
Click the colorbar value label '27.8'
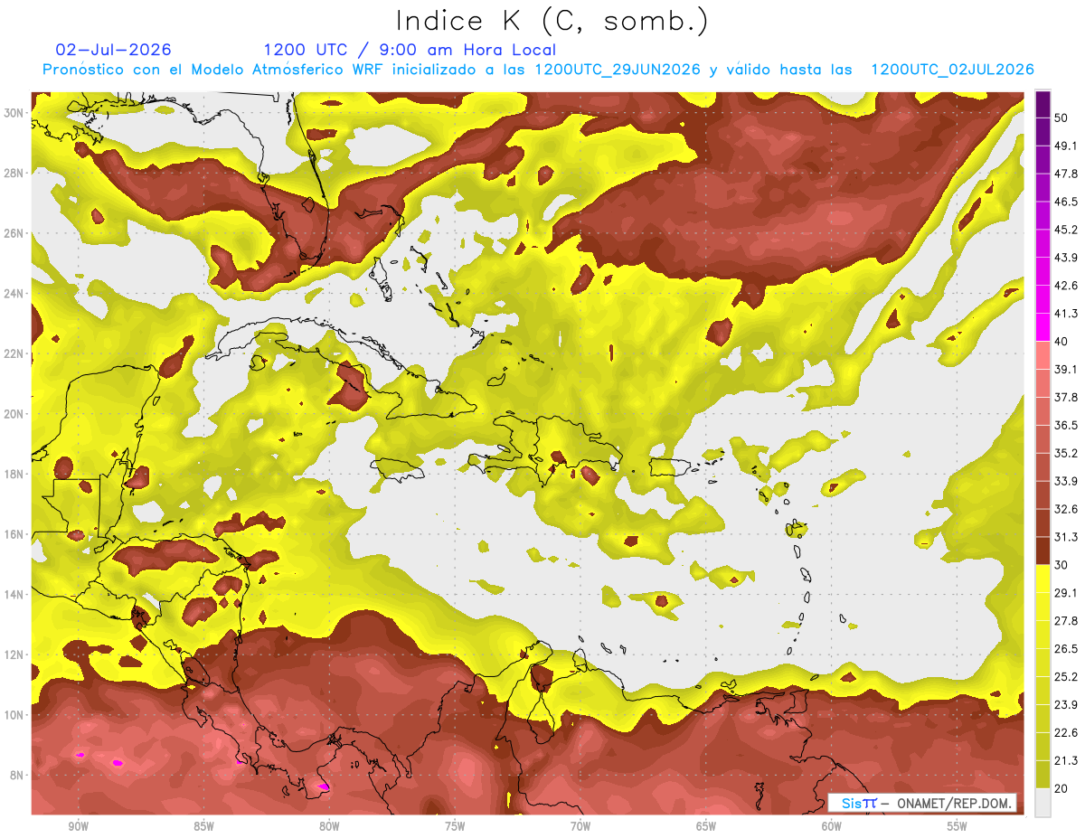click(x=1065, y=621)
